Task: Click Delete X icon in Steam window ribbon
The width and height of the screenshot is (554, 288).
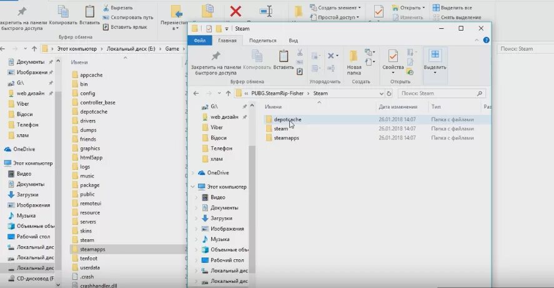Action: [x=331, y=56]
